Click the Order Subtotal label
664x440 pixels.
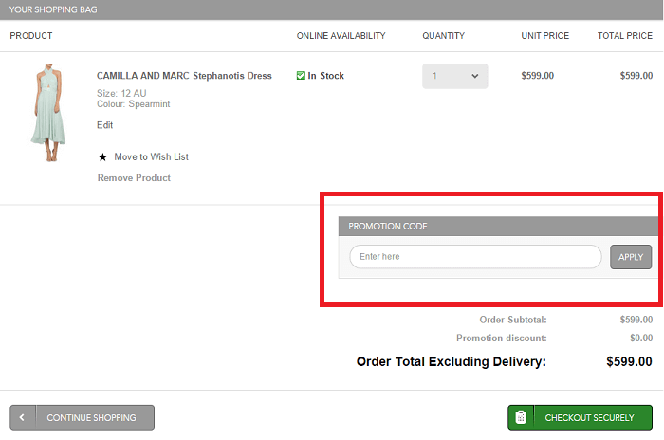coord(513,320)
